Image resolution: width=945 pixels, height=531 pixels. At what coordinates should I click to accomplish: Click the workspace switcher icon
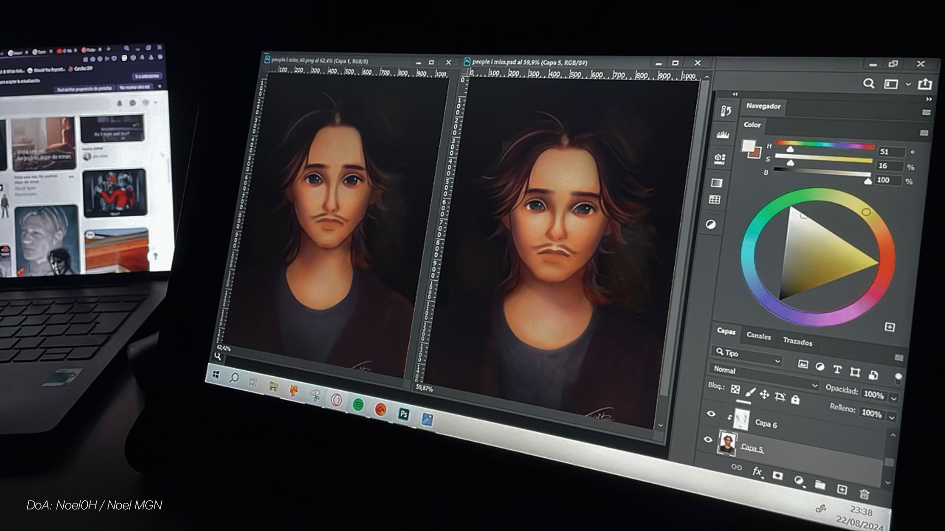[x=891, y=84]
